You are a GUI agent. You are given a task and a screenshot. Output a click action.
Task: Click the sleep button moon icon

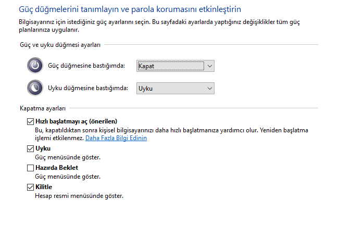[x=35, y=88]
